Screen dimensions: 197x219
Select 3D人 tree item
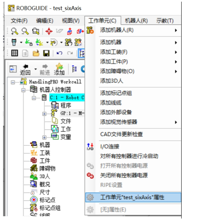coord(45,176)
